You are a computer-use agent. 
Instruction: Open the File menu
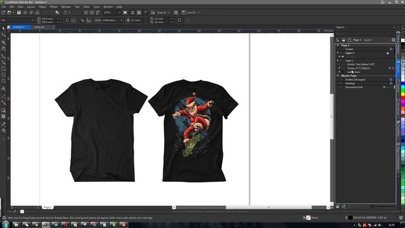4,7
